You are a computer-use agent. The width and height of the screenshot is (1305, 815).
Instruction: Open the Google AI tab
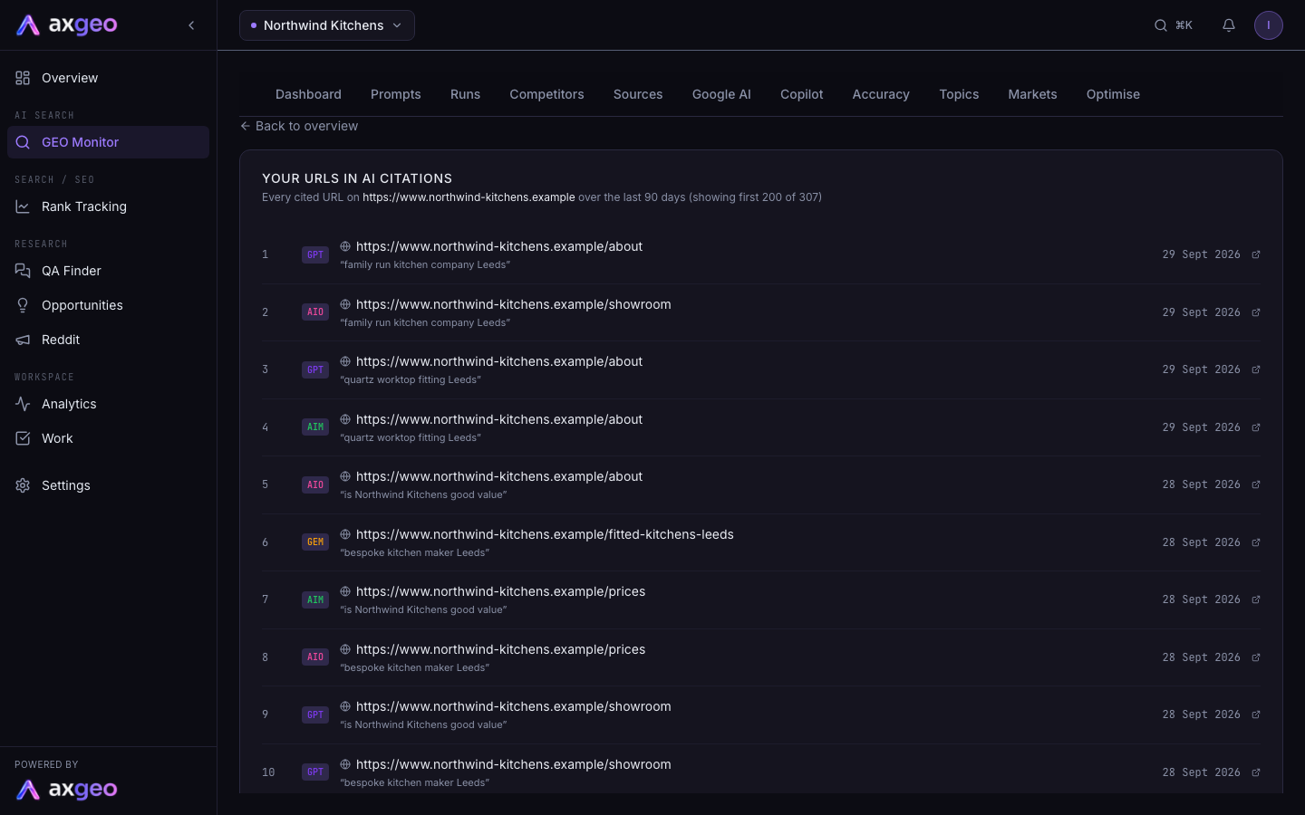[721, 94]
